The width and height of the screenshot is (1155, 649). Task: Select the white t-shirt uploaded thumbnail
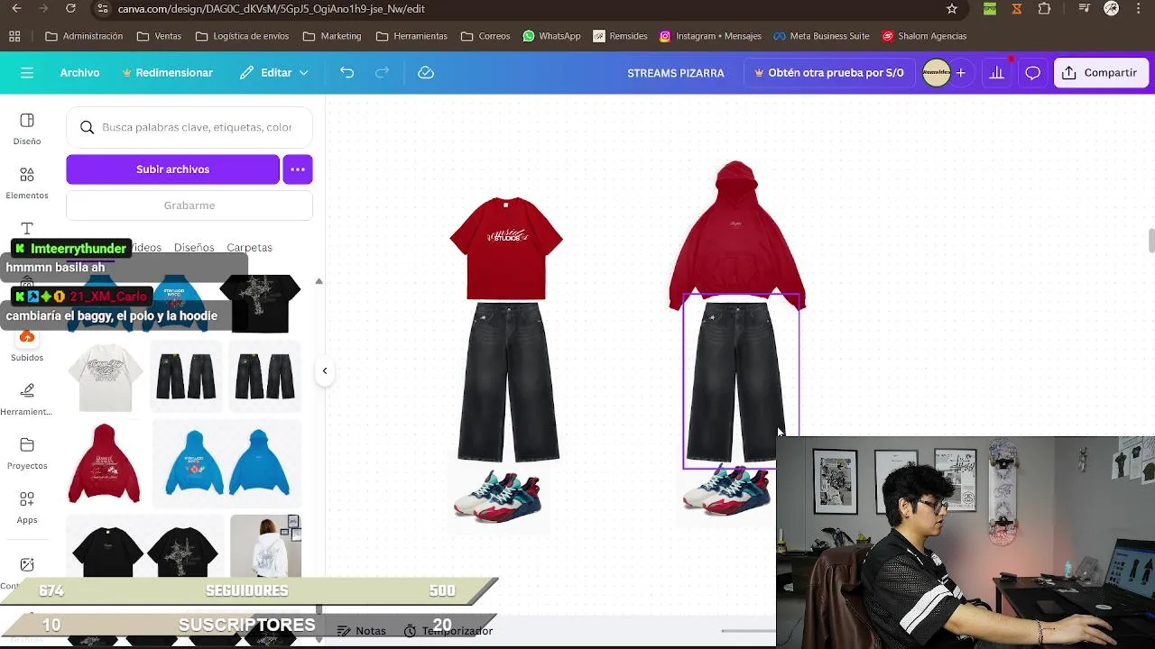[x=106, y=377]
